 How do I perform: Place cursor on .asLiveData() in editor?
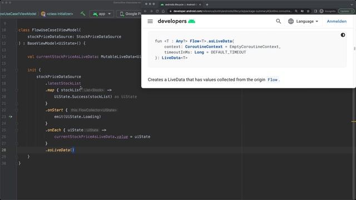60,150
